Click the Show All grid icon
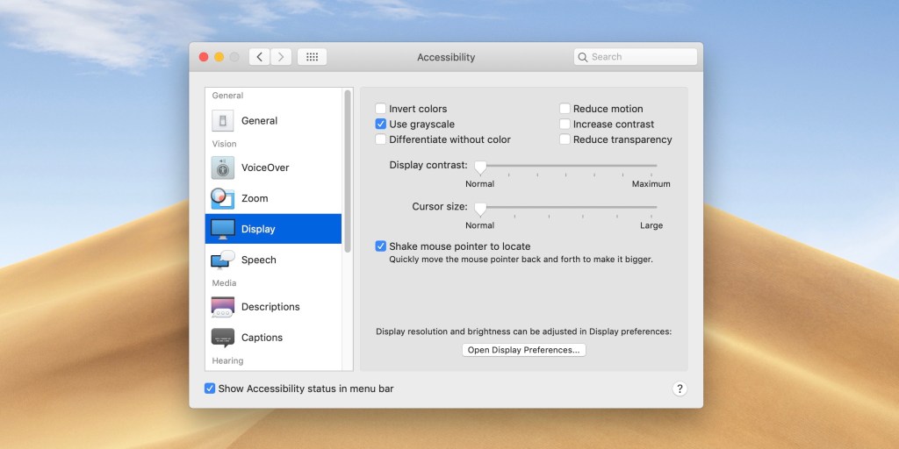This screenshot has width=899, height=449. [x=312, y=57]
